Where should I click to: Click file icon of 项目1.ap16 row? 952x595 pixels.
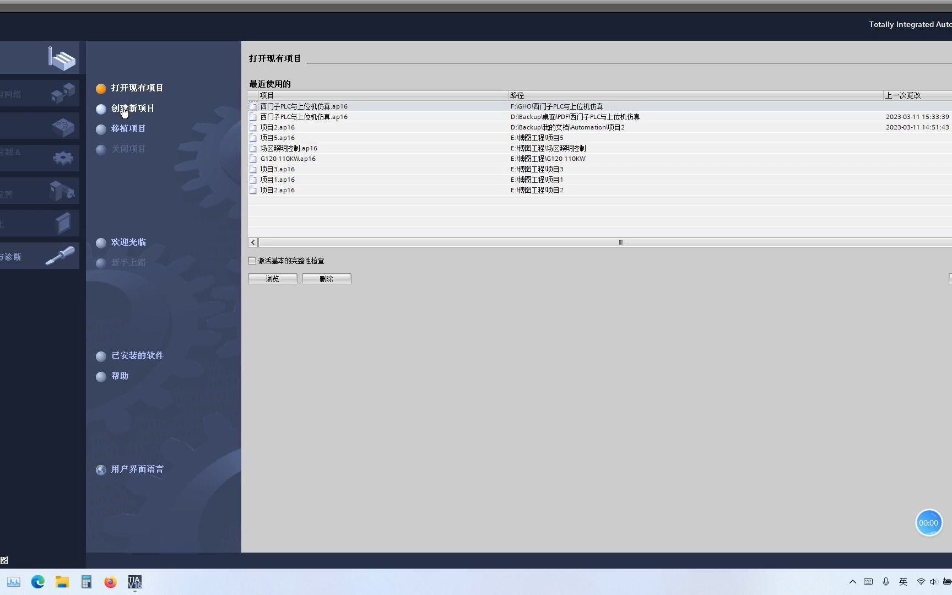pos(253,180)
